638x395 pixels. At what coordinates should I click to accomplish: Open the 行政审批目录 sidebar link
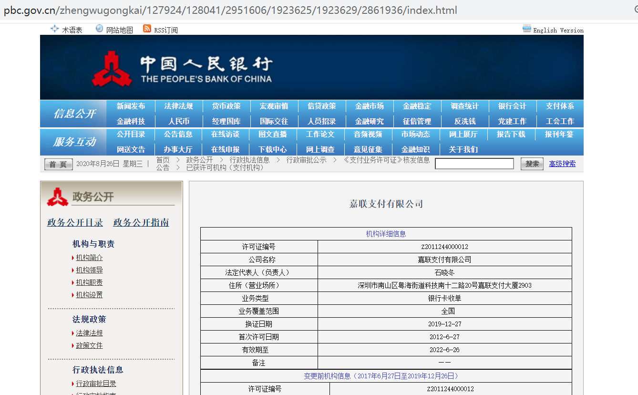point(96,384)
